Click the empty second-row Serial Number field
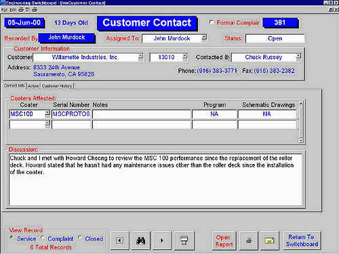This screenshot has height=254, width=339. (71, 125)
